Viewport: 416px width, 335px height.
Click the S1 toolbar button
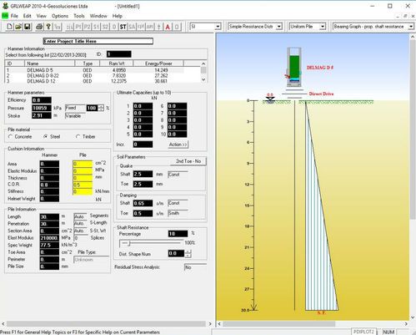tap(96, 27)
